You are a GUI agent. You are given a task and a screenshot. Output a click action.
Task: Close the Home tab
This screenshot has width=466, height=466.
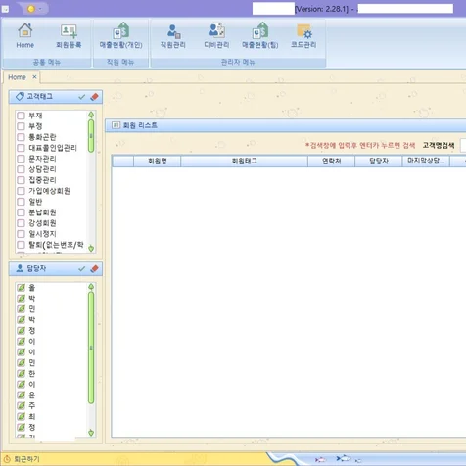[34, 77]
